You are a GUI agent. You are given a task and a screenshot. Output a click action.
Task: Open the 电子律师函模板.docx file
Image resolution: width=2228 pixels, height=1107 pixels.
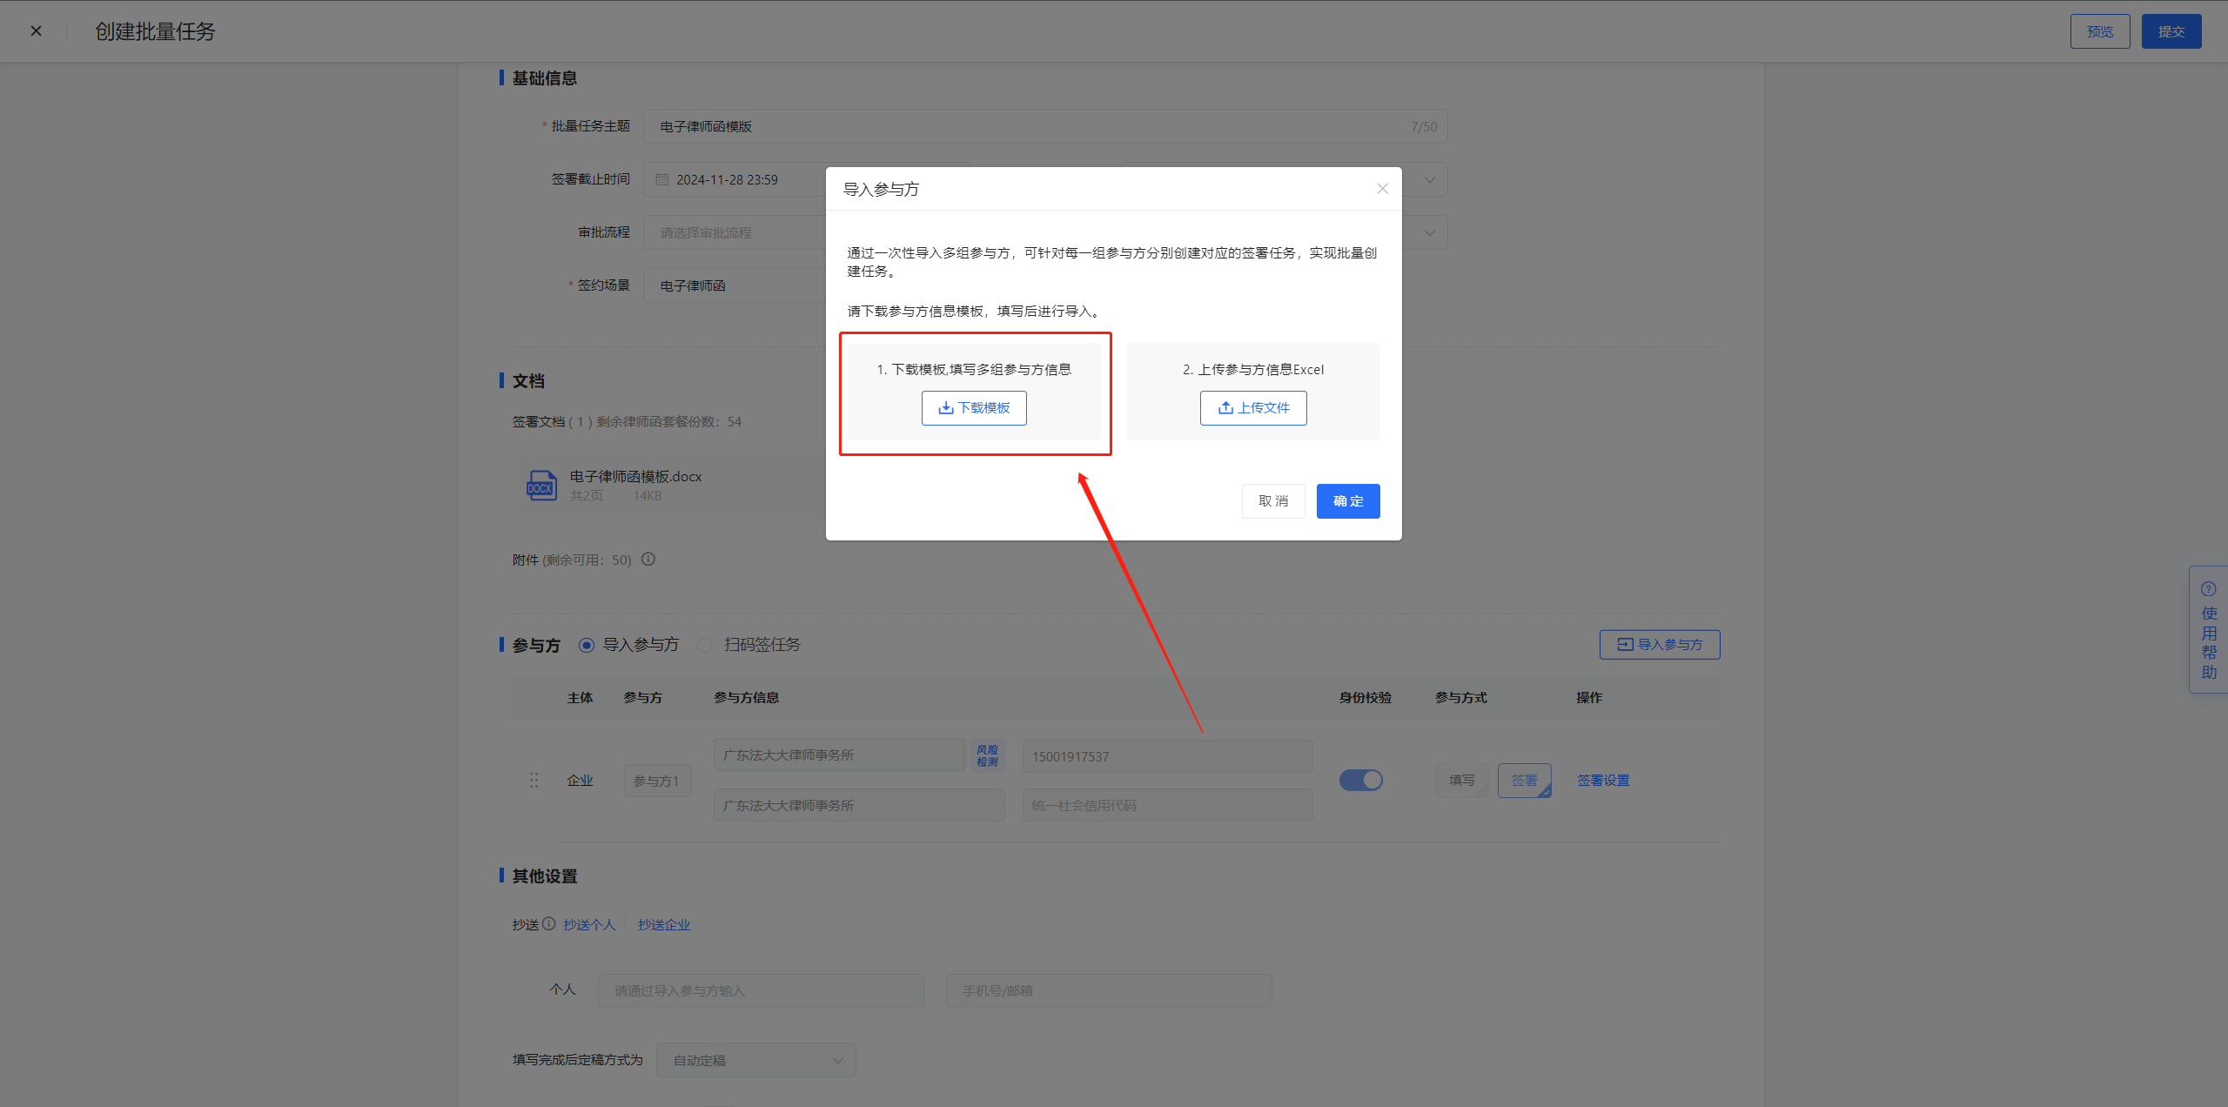pos(635,476)
